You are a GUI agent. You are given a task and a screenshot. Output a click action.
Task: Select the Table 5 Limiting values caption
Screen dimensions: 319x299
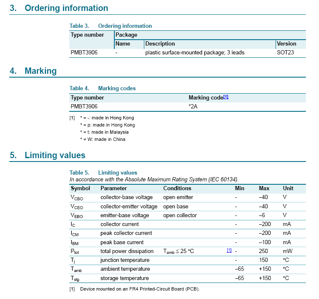(103, 172)
